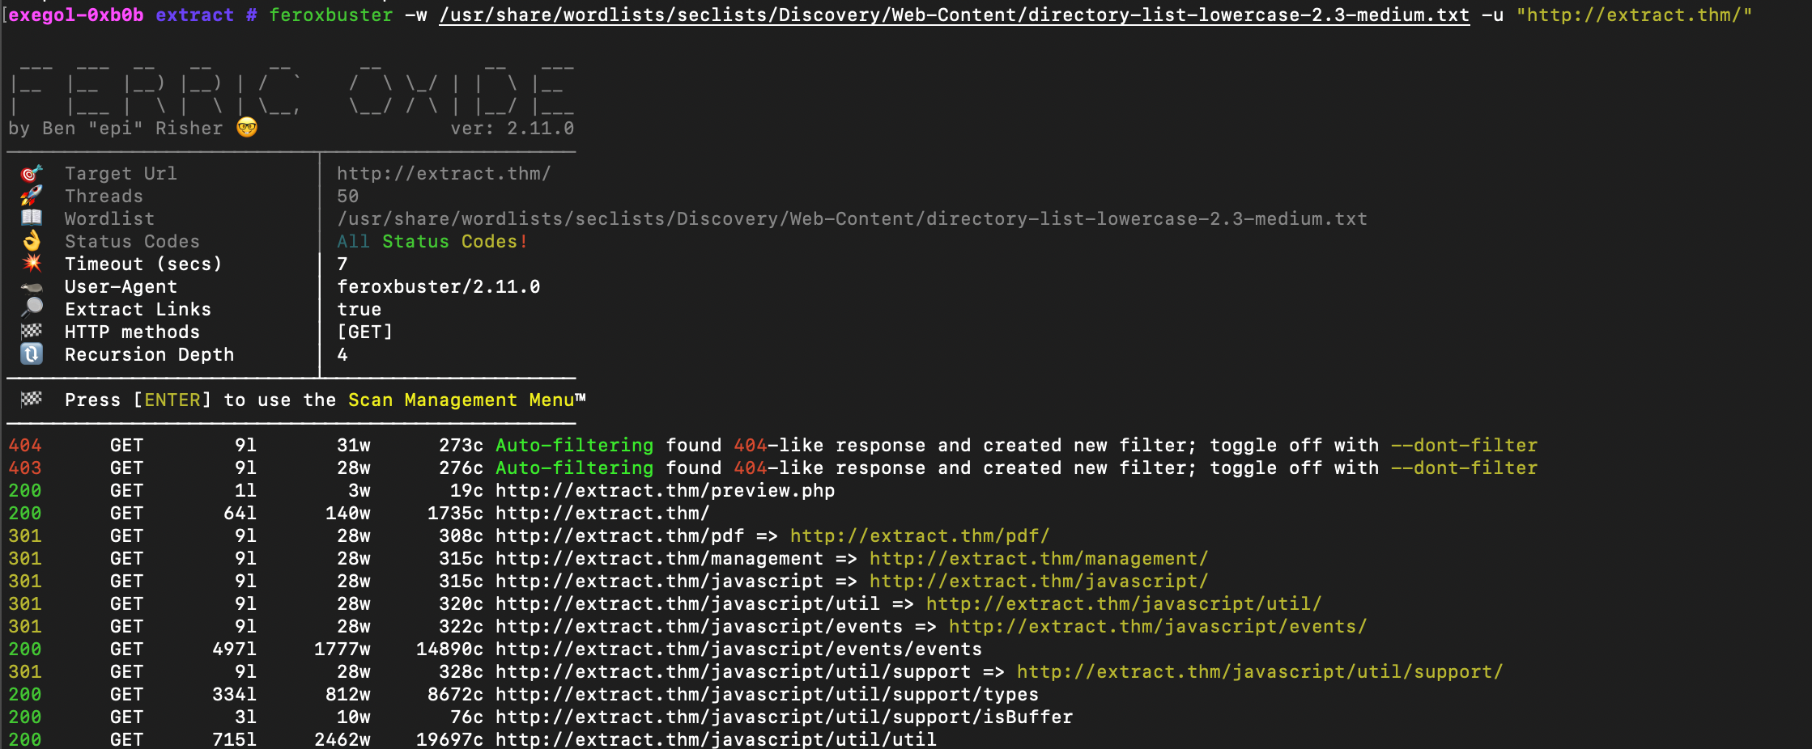
Task: Click the javascript/util/support/types URL
Action: tap(768, 694)
